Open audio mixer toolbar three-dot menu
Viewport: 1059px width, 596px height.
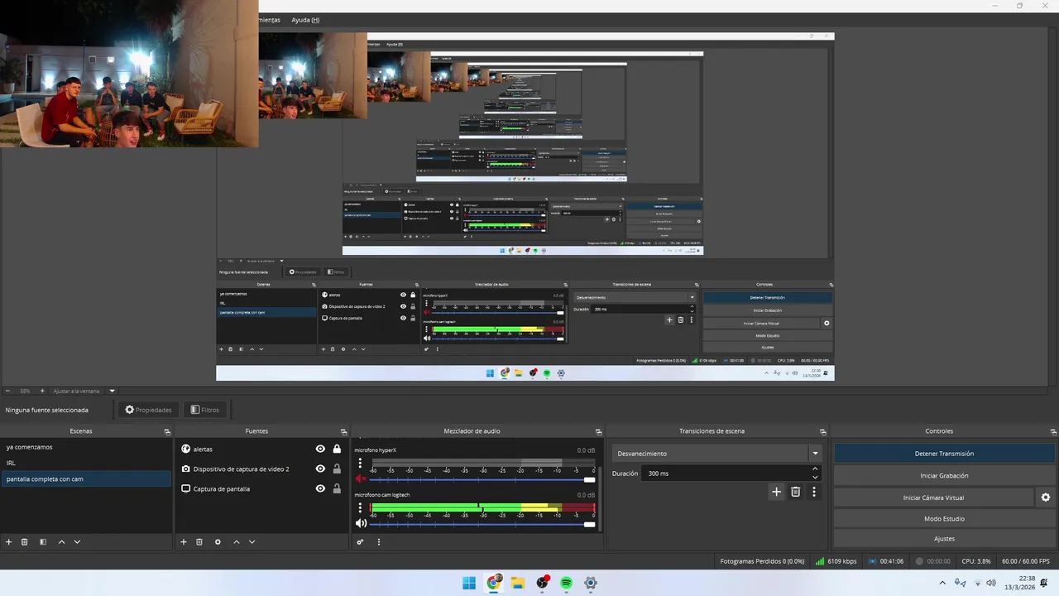(x=379, y=542)
